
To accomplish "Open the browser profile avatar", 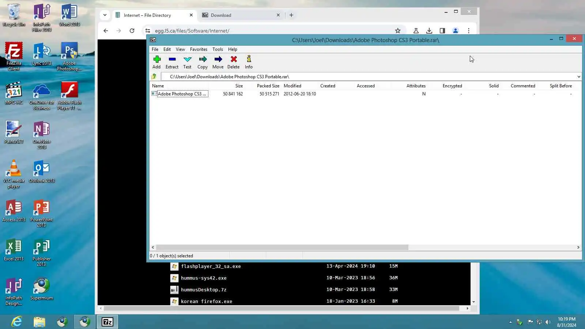I will point(456,31).
